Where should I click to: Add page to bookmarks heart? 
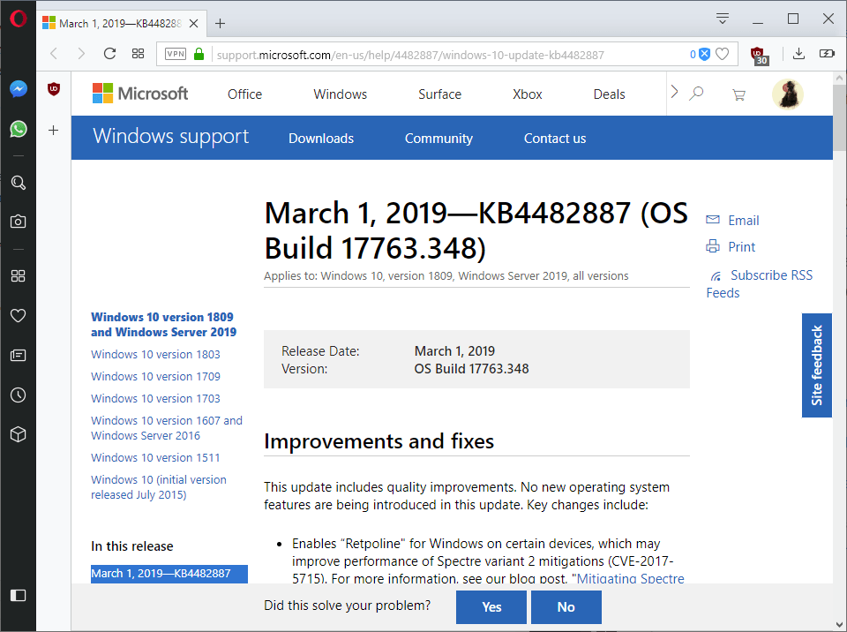coord(723,54)
